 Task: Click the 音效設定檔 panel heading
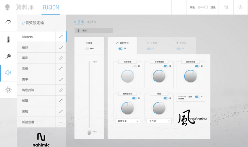pyautogui.click(x=33, y=23)
